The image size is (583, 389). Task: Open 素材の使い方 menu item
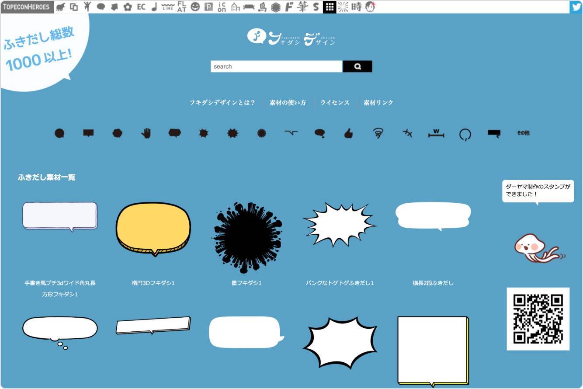[x=288, y=103]
